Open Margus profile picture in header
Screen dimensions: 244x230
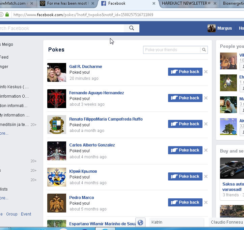212,28
